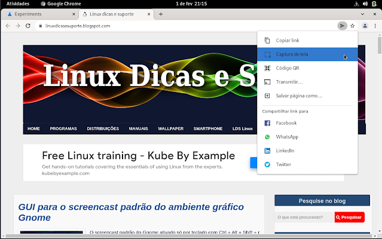
Task: Open the kubebyexample.com ad link
Action: 66,173
